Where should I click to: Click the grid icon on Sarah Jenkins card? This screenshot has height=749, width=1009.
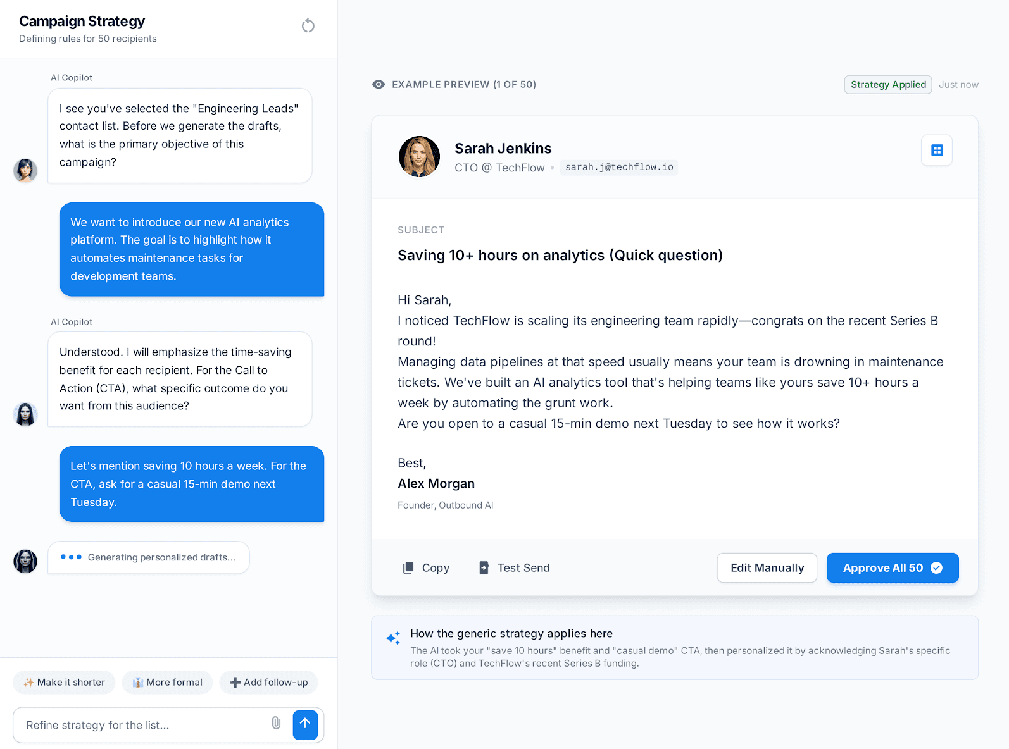point(937,151)
